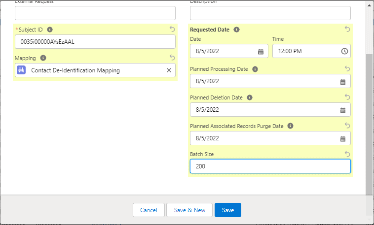
Task: Click the Subject ID info icon
Action: [x=50, y=30]
